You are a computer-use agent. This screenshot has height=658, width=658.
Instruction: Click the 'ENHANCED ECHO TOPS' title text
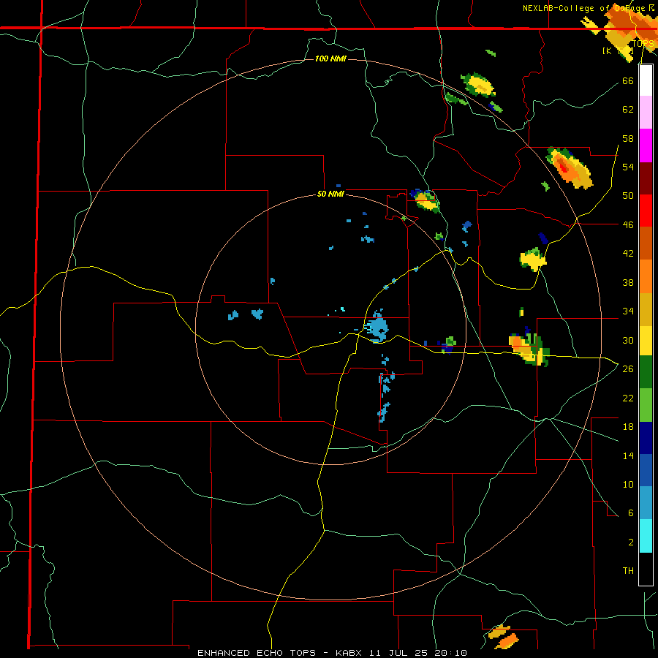pyautogui.click(x=257, y=653)
